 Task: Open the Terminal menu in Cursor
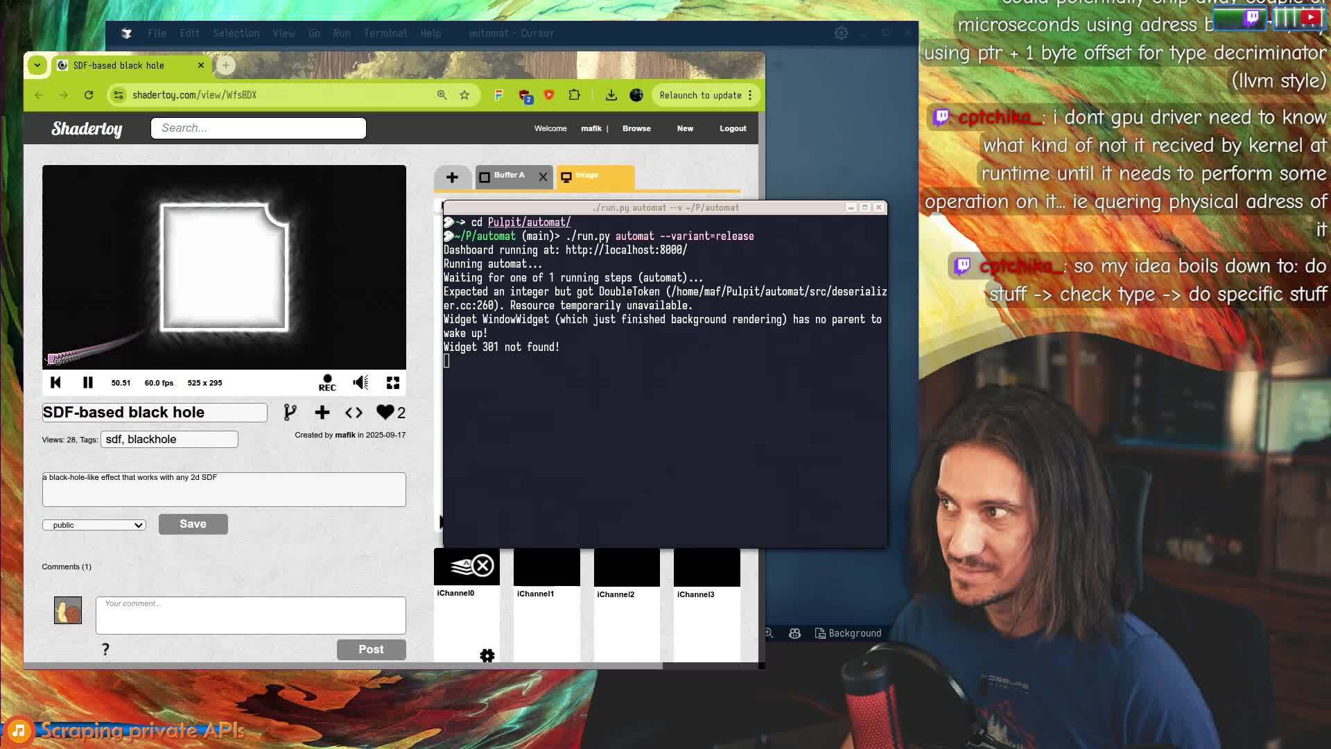coord(386,33)
